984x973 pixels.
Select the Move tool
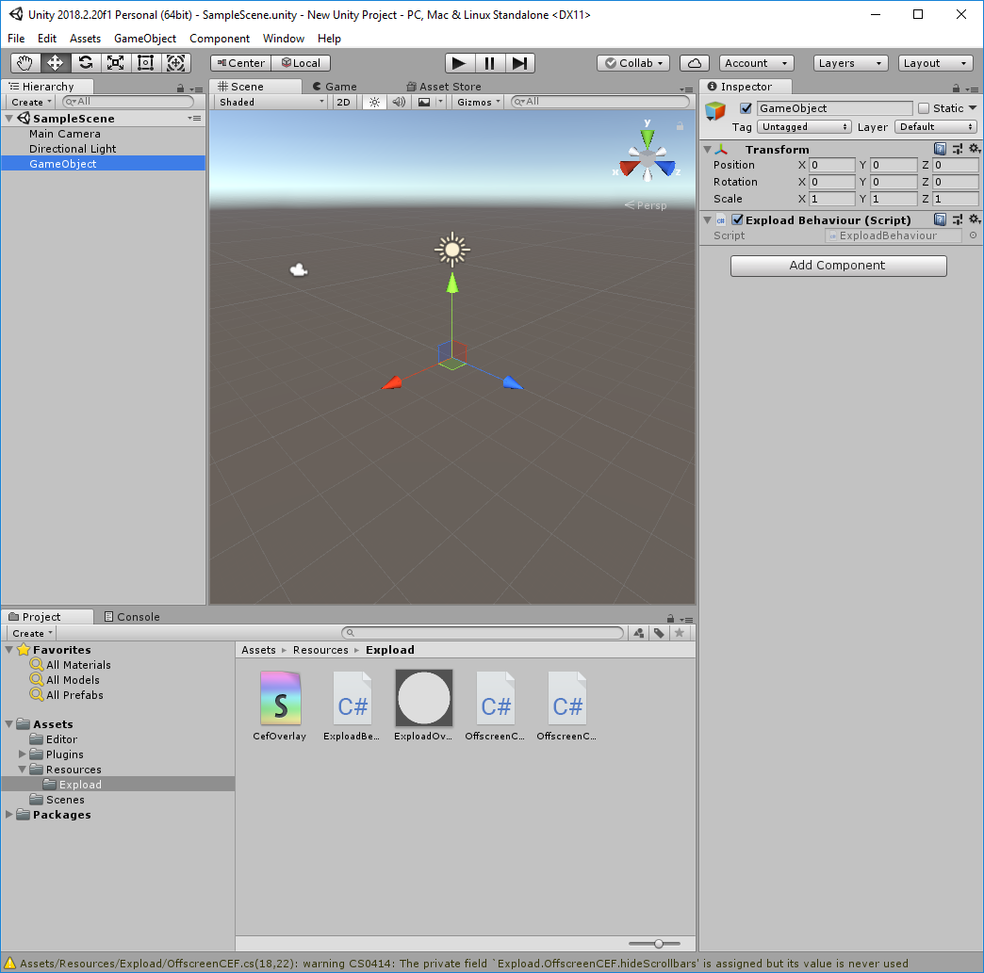click(56, 63)
